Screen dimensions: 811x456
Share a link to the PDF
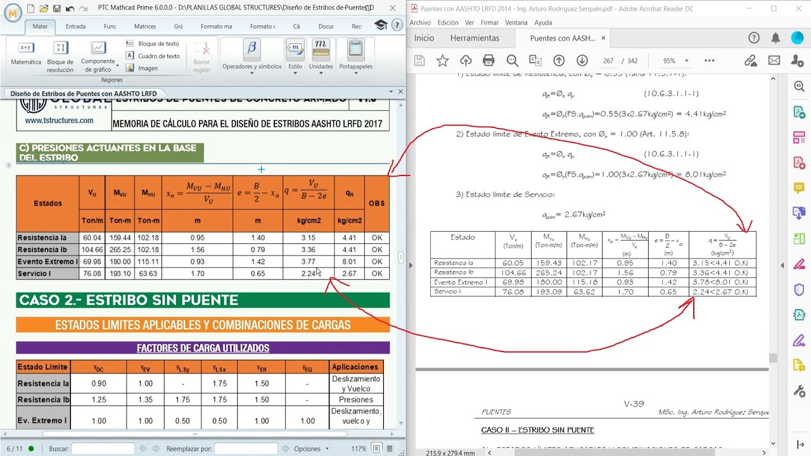(751, 61)
